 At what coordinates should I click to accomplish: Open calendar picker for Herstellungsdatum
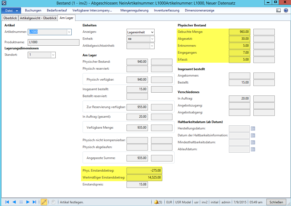[x=253, y=129]
